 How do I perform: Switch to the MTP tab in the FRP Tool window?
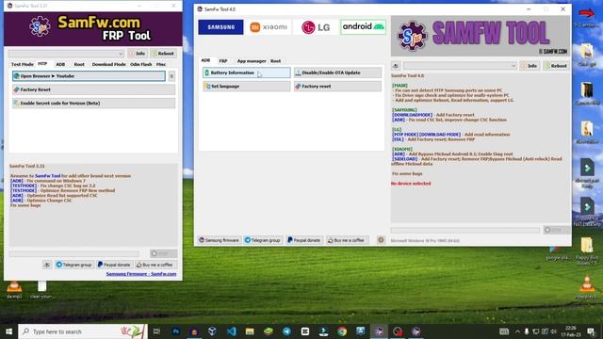click(x=42, y=64)
